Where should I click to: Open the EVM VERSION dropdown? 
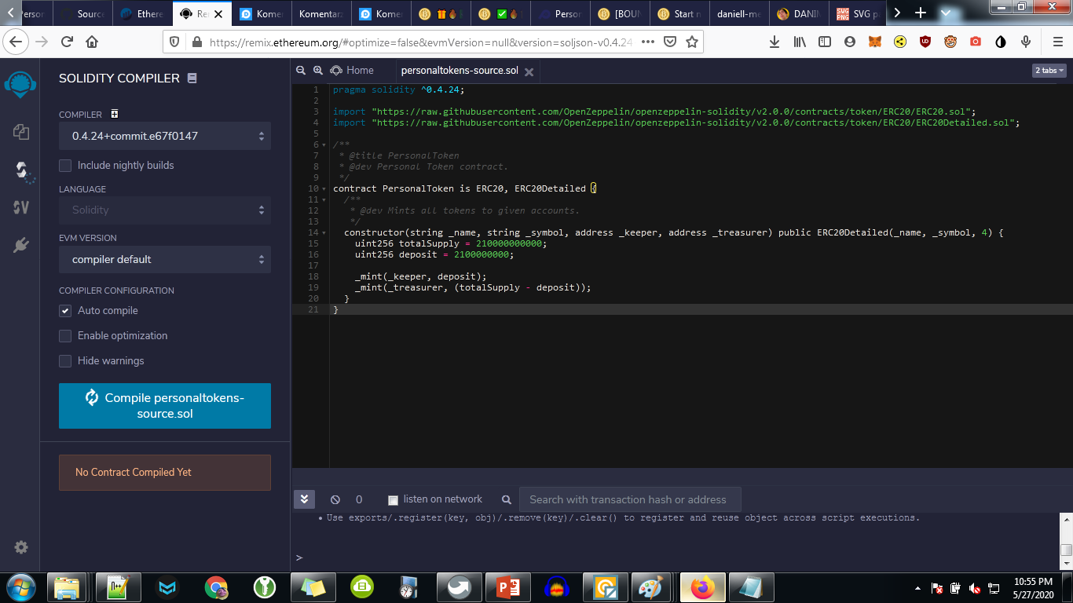tap(164, 259)
